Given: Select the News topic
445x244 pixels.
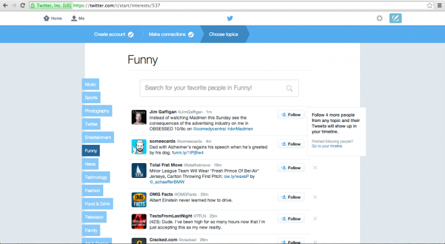Looking at the screenshot, I should [90, 164].
